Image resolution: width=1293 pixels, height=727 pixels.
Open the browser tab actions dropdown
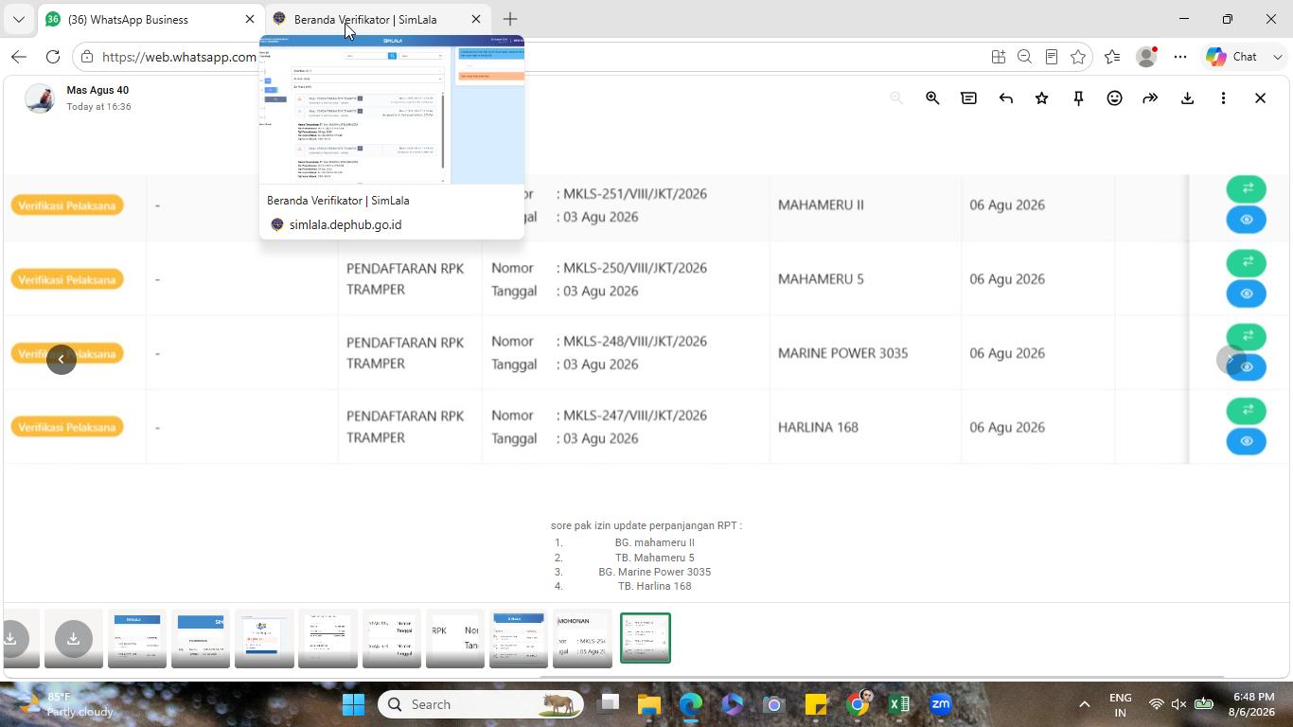coord(18,19)
